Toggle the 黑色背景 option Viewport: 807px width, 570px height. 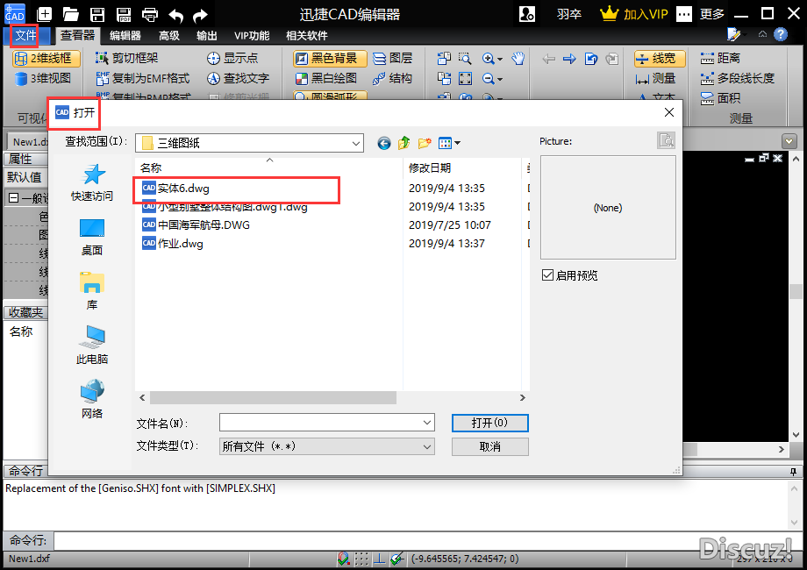pos(326,59)
